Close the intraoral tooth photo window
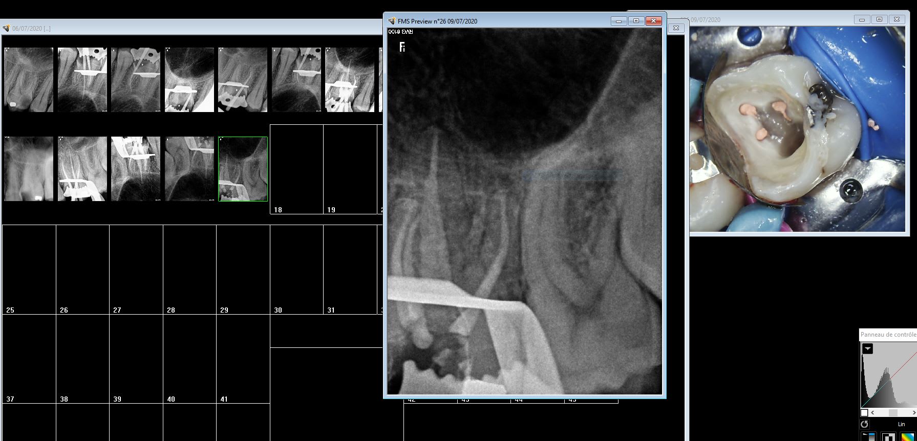The width and height of the screenshot is (917, 441). tap(897, 19)
